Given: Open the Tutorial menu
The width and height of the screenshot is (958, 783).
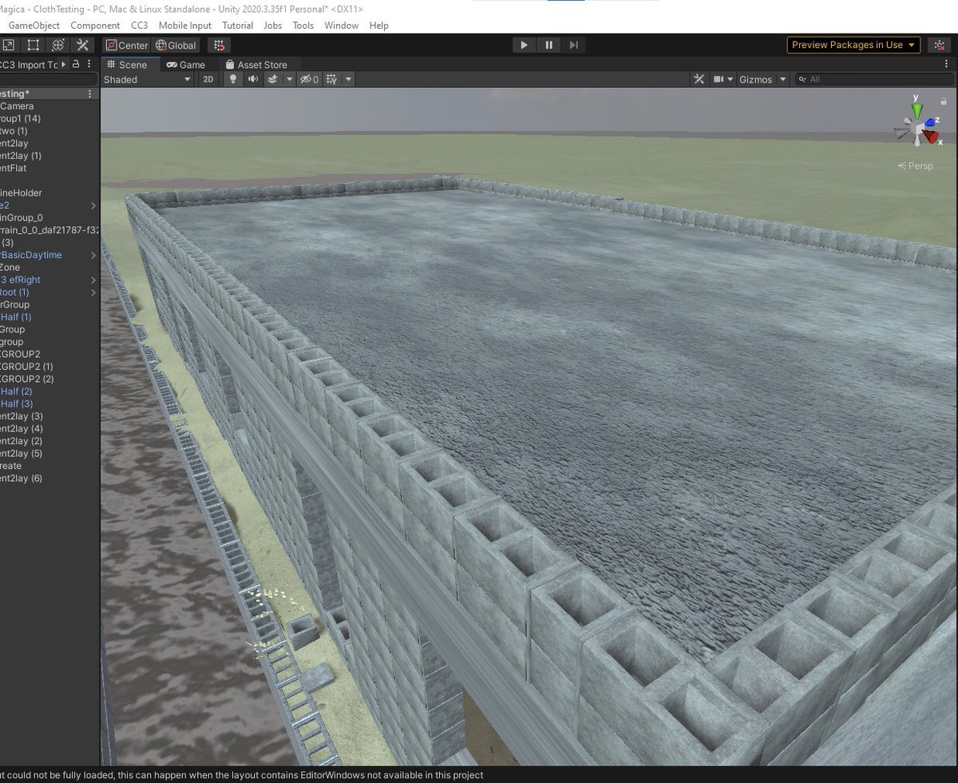Looking at the screenshot, I should coord(237,26).
